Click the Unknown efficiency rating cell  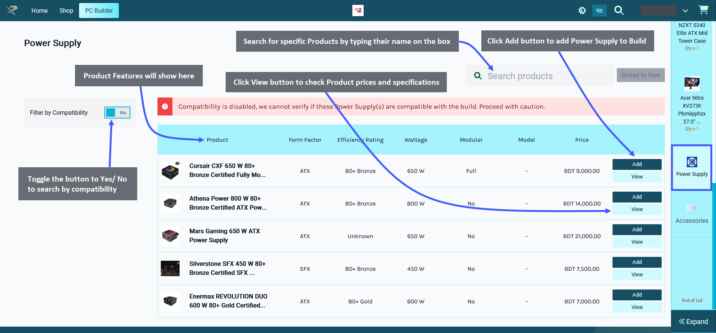point(360,236)
